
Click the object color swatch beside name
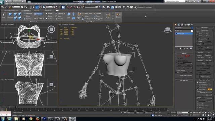coord(192,28)
